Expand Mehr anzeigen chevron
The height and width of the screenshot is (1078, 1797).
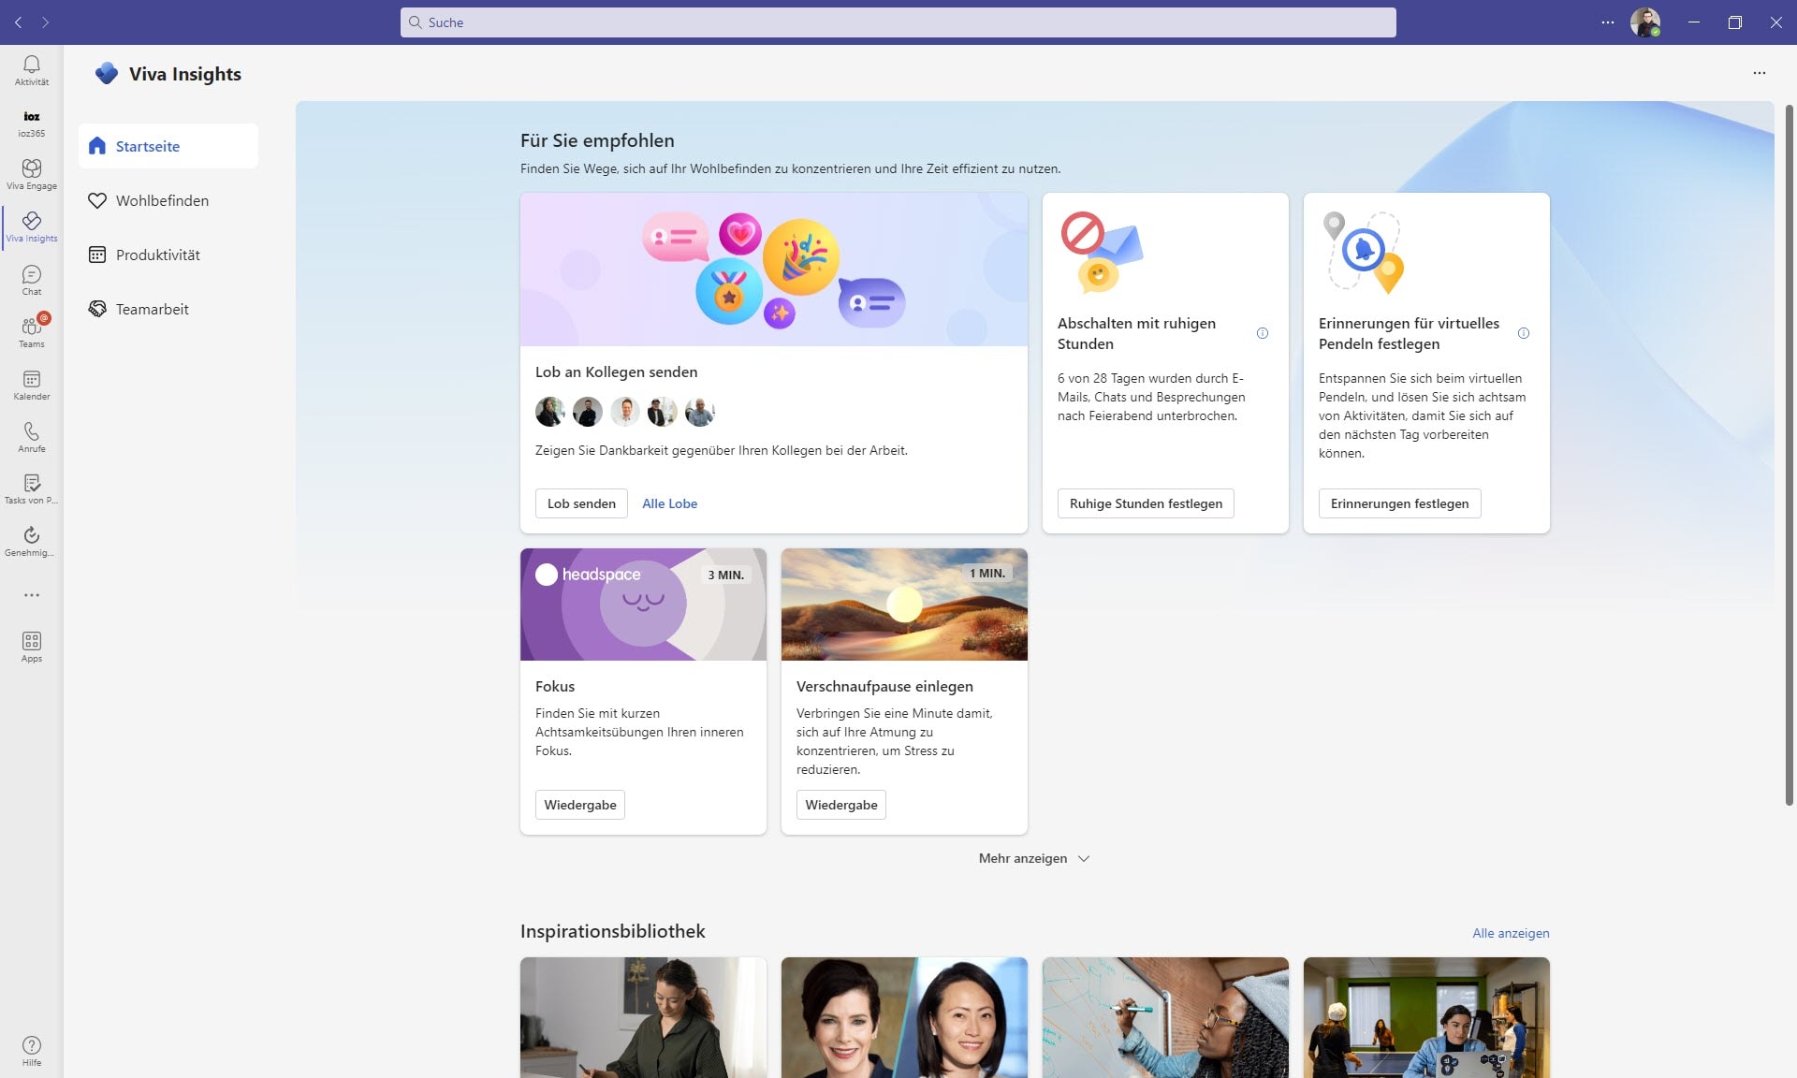[1083, 858]
